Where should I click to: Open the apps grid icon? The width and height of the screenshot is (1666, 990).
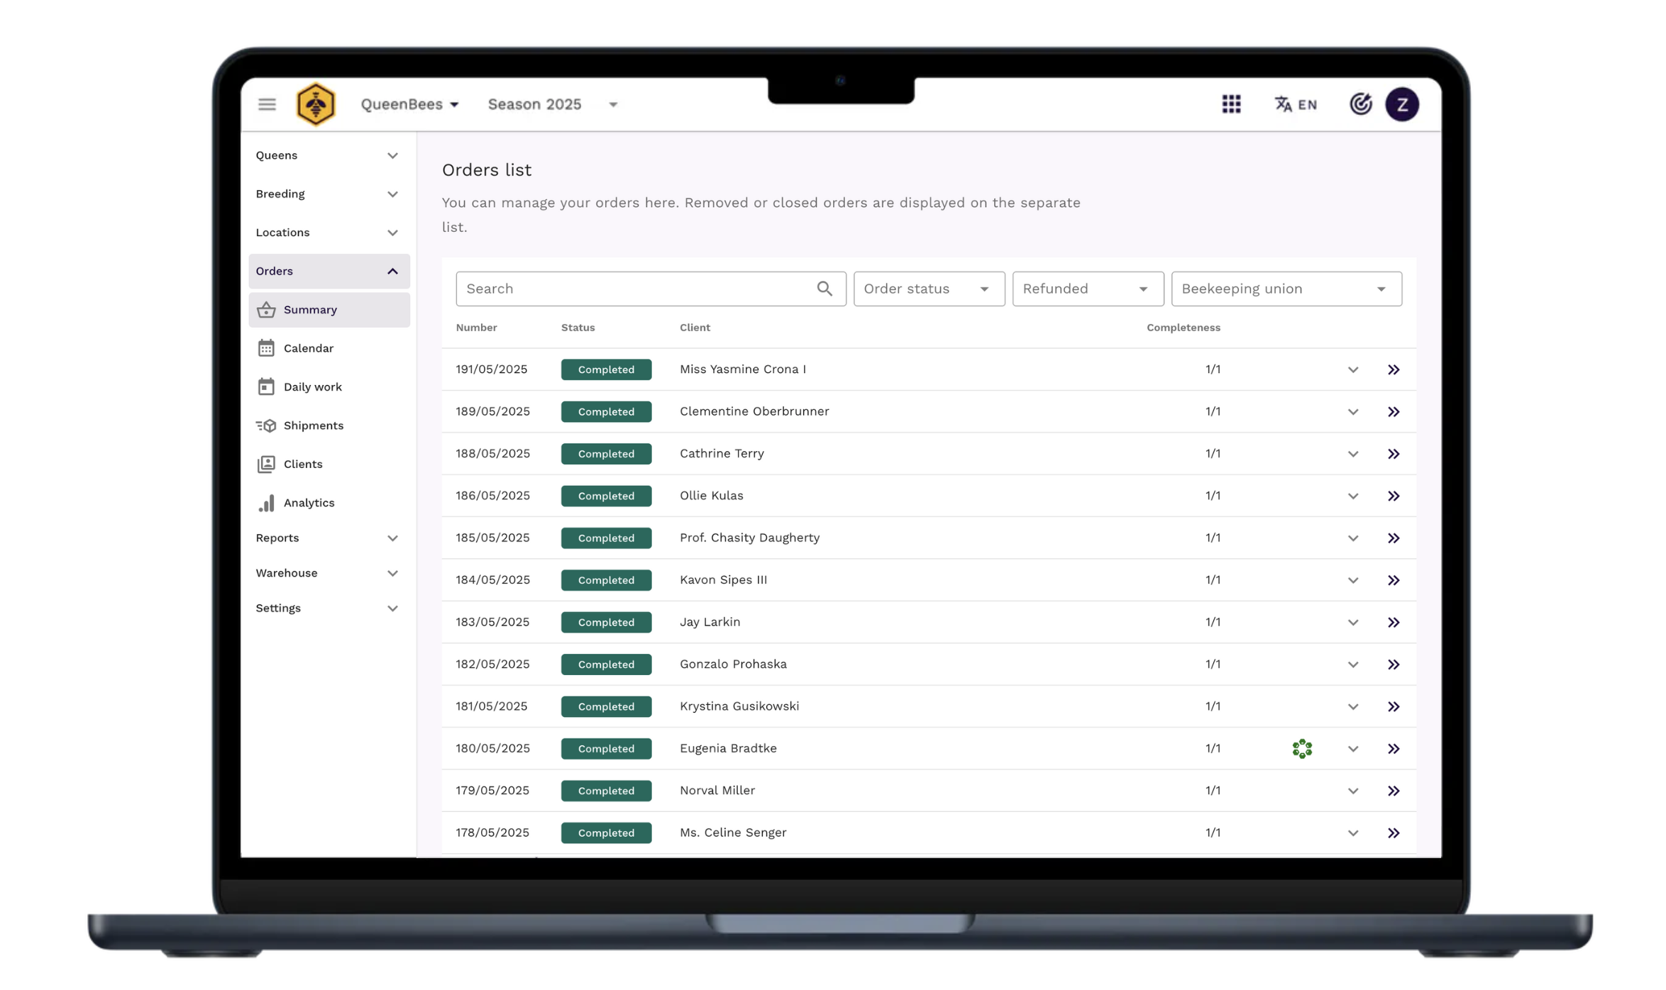point(1231,104)
